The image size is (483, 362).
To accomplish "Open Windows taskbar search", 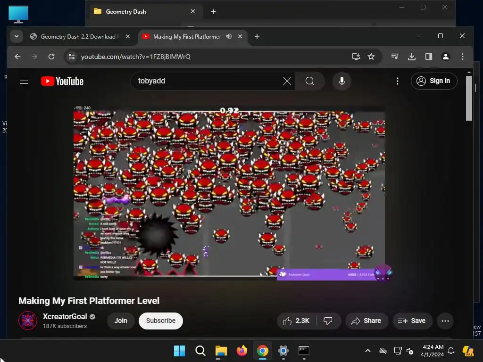I will point(200,351).
